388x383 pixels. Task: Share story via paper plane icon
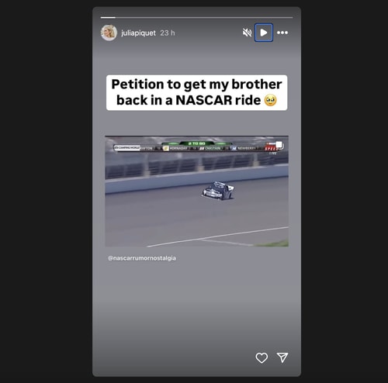coord(282,357)
